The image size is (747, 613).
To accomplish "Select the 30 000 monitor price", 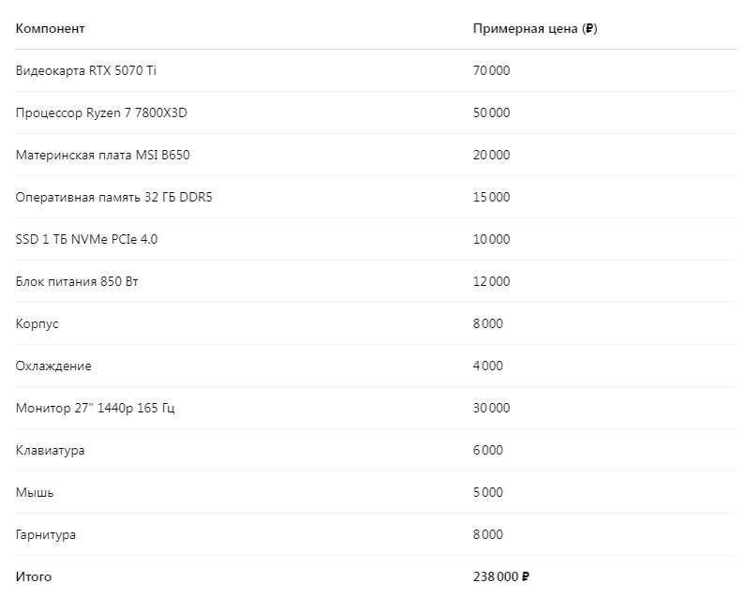I will click(x=491, y=408).
